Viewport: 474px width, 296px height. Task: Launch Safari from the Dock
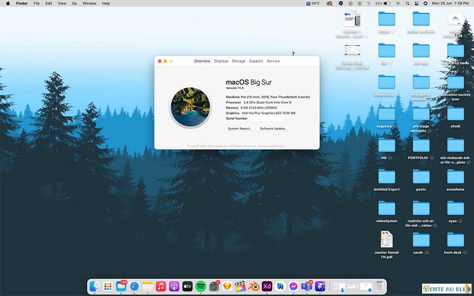pos(134,286)
